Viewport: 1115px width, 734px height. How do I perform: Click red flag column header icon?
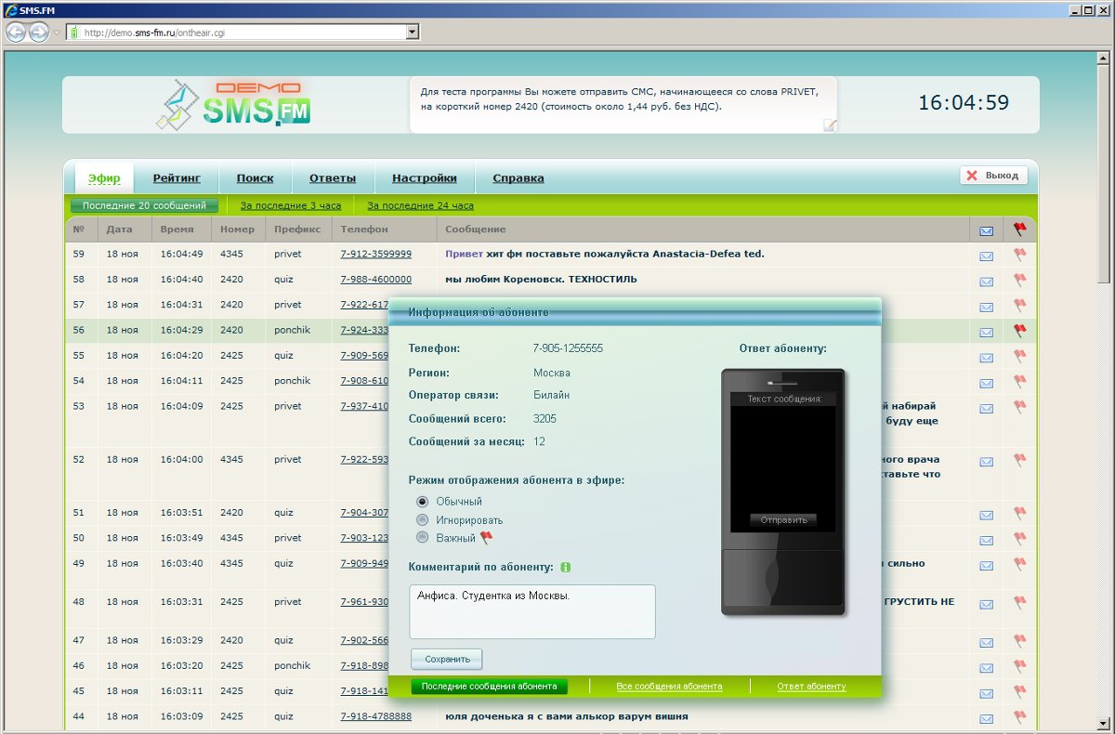coord(1019,229)
